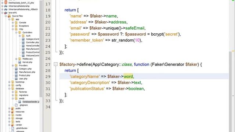The image size is (235, 132).
Task: Collapse the Http folder
Action: pos(13,29)
